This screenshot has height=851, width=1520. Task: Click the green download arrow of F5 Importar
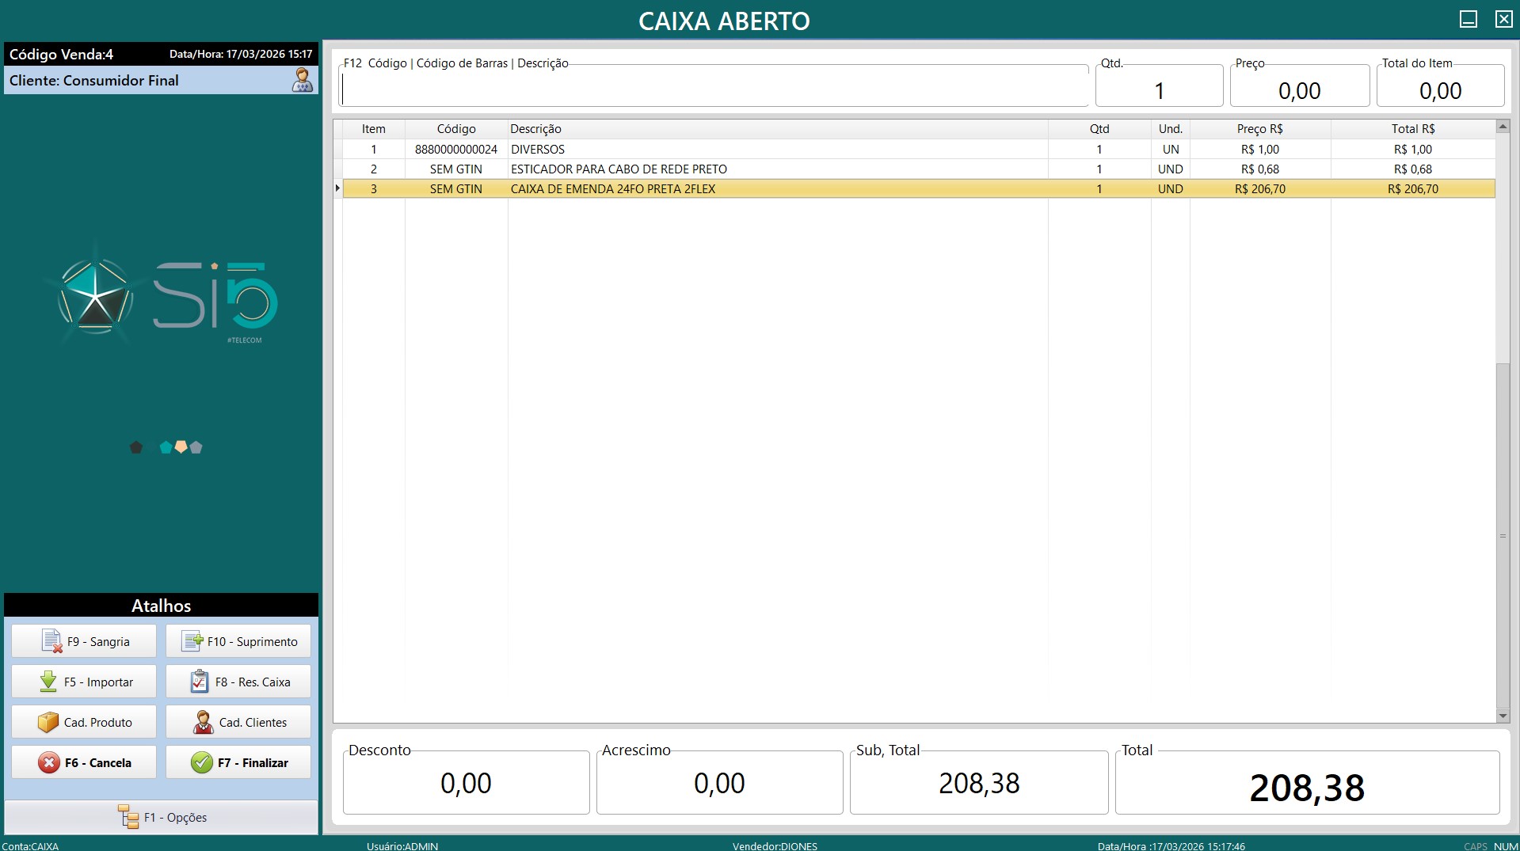tap(48, 682)
